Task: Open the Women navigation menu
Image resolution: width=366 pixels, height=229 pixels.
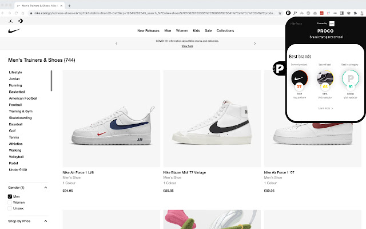Action: [x=182, y=30]
